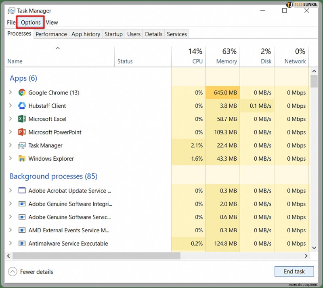Click the vertical scrollbar thumb
Viewport: 323px width, 288px height.
click(314, 81)
